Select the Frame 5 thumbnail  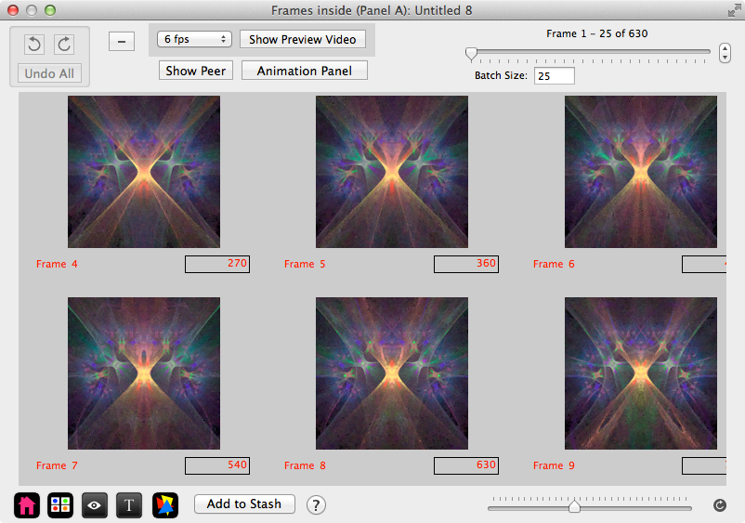point(392,172)
